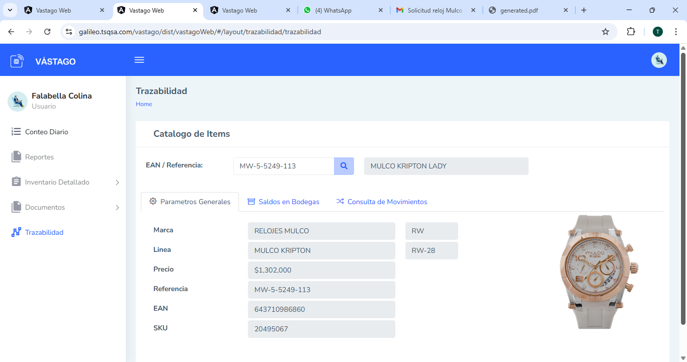This screenshot has width=687, height=362.
Task: Click the blue search magnifier button
Action: coord(344,166)
